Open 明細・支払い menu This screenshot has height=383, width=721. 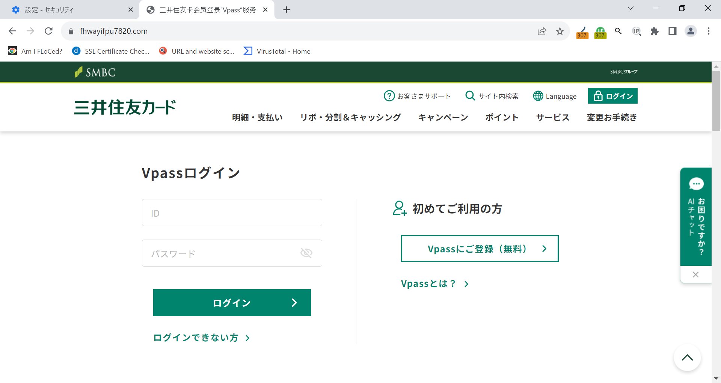coord(257,118)
